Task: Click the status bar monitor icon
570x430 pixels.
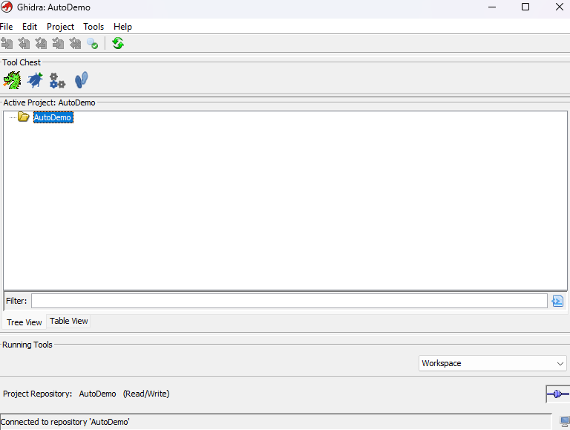Action: coord(564,422)
